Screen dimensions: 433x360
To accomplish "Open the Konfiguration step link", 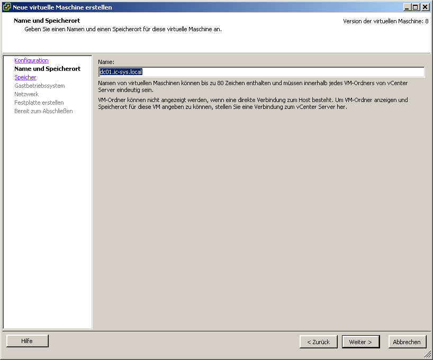I will tap(31, 60).
